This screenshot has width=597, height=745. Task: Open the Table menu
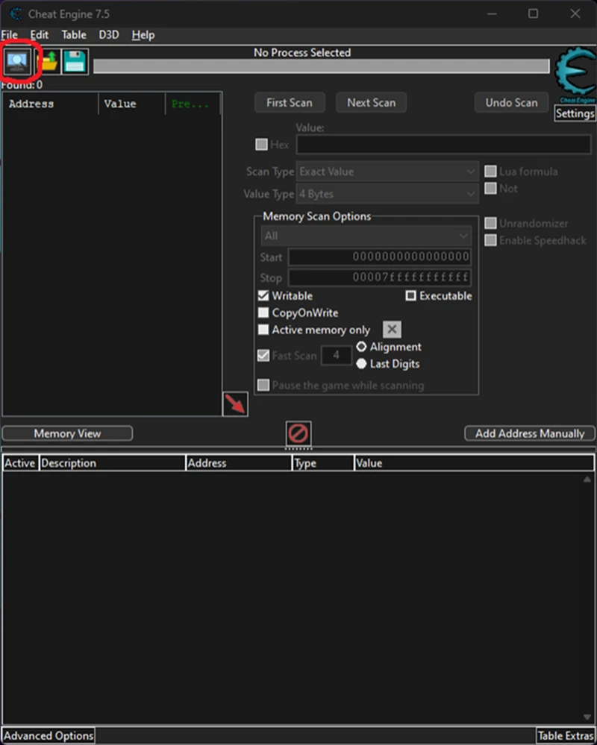(x=74, y=35)
